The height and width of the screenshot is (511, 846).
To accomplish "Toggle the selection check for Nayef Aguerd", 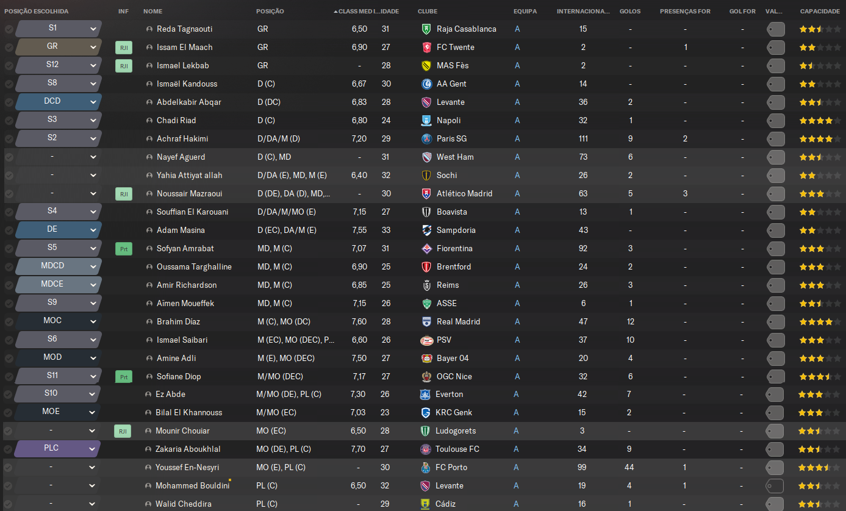I will [9, 157].
